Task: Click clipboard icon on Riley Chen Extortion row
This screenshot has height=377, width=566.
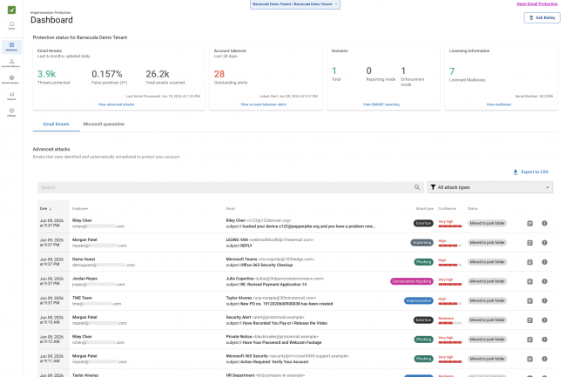Action: tap(529, 223)
